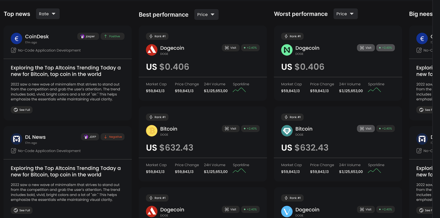
Task: Click the Sparkline chart in Best performance Bitcoin card
Action: (x=239, y=171)
